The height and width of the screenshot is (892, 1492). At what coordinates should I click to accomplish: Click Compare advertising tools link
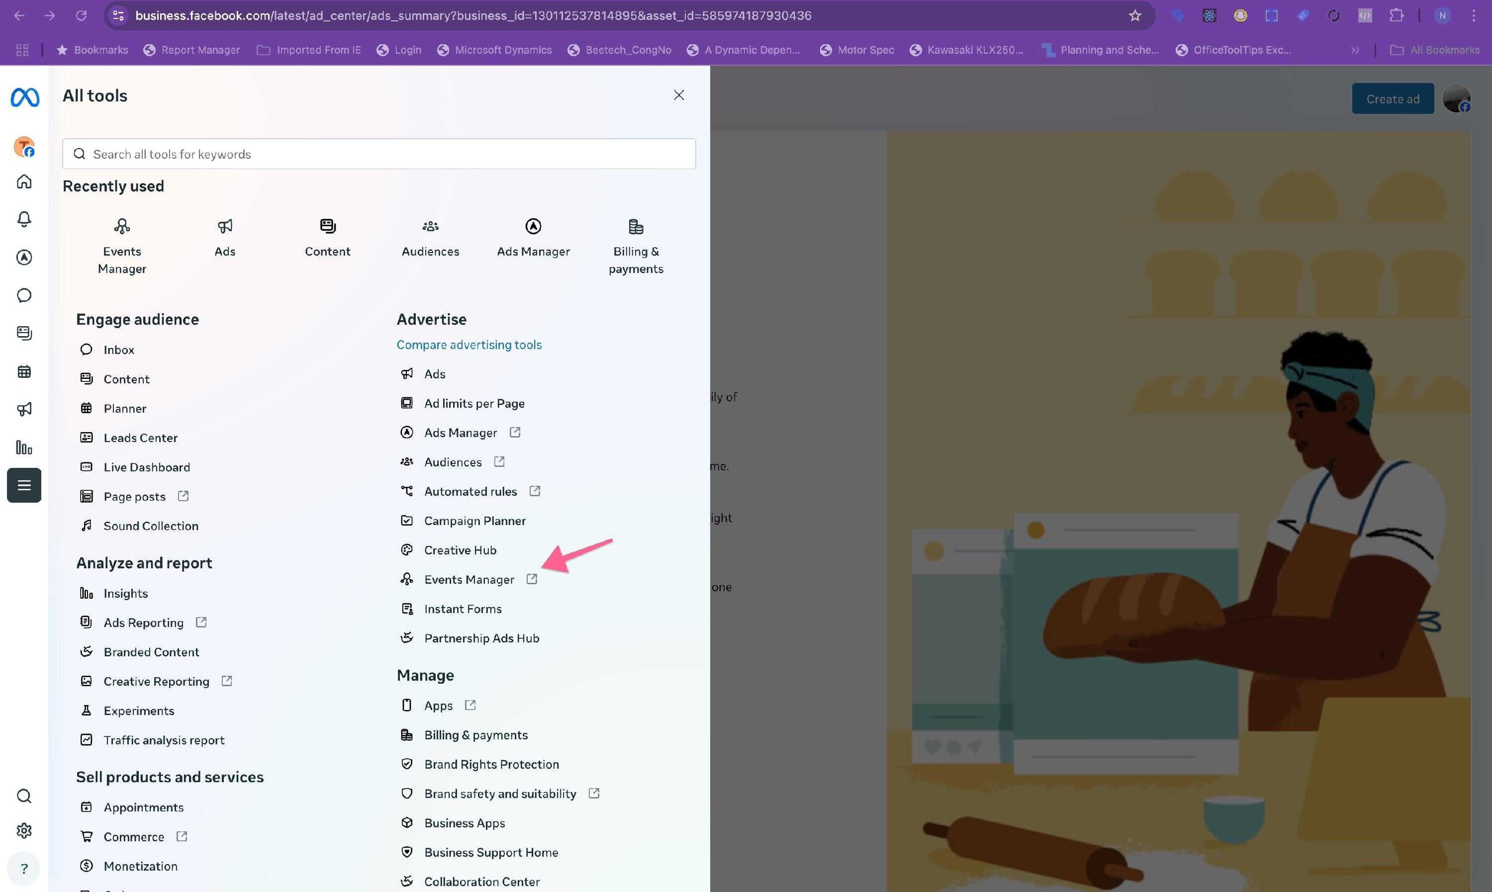(469, 345)
